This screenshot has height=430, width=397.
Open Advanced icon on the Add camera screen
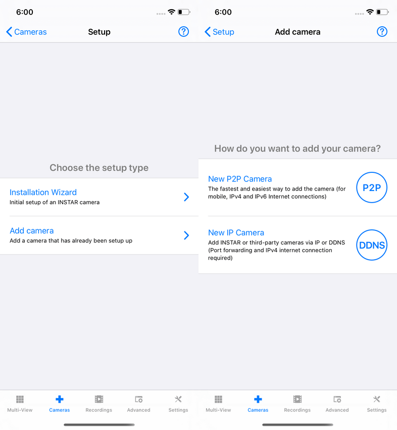[337, 400]
